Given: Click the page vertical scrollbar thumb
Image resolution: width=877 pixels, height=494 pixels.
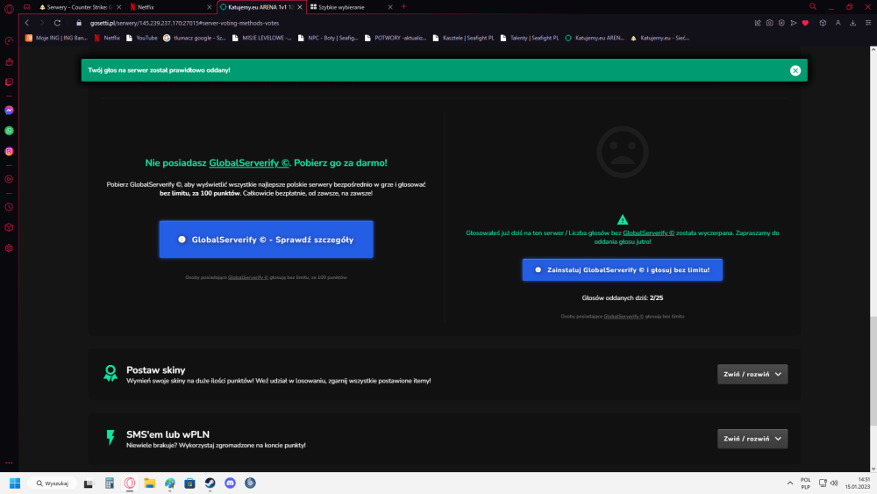Looking at the screenshot, I should (x=873, y=371).
